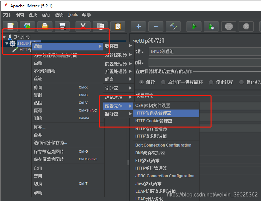
Task: Expand the 后置处理器 submenu
Action: tap(119, 71)
